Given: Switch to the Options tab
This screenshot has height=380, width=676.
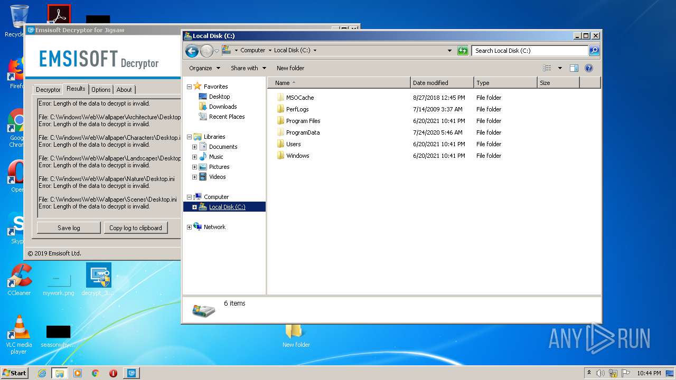Looking at the screenshot, I should click(x=101, y=90).
